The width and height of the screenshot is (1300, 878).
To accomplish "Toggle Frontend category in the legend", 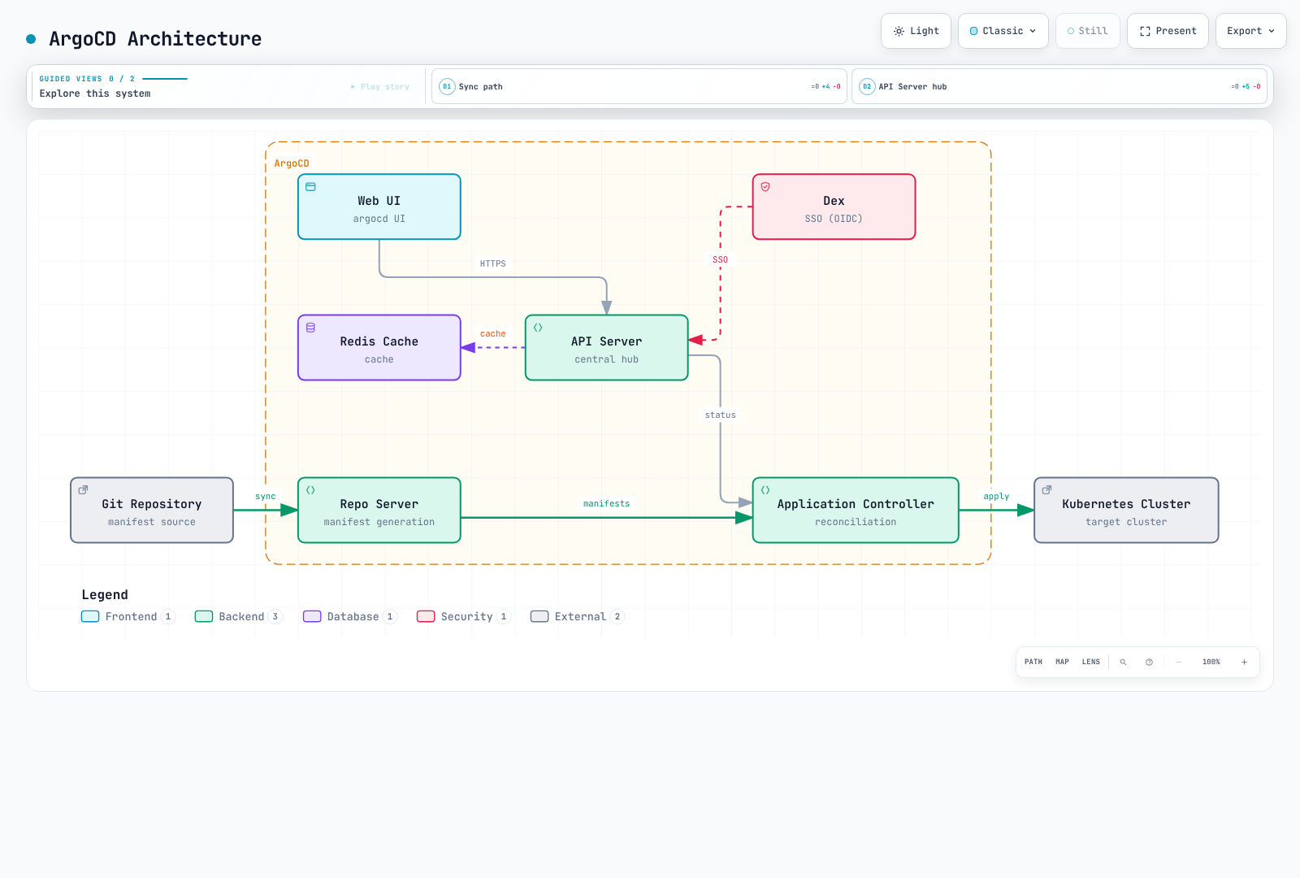I will [128, 616].
